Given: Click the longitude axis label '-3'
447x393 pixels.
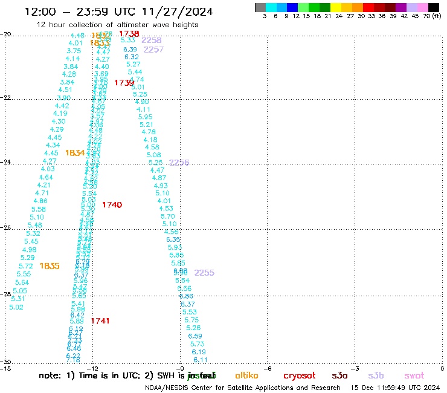Looking at the screenshot, I should point(355,368).
